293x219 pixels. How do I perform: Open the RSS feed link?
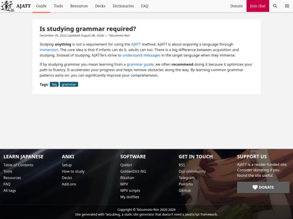click(182, 165)
